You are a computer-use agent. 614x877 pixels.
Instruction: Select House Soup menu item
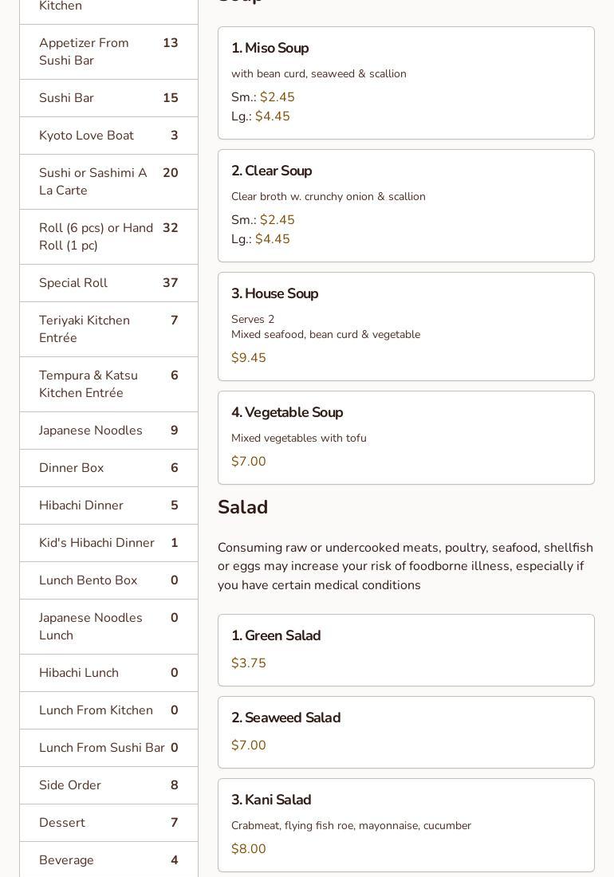(406, 326)
